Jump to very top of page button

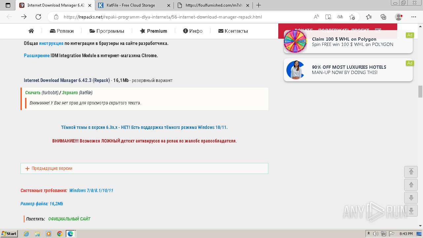click(411, 172)
